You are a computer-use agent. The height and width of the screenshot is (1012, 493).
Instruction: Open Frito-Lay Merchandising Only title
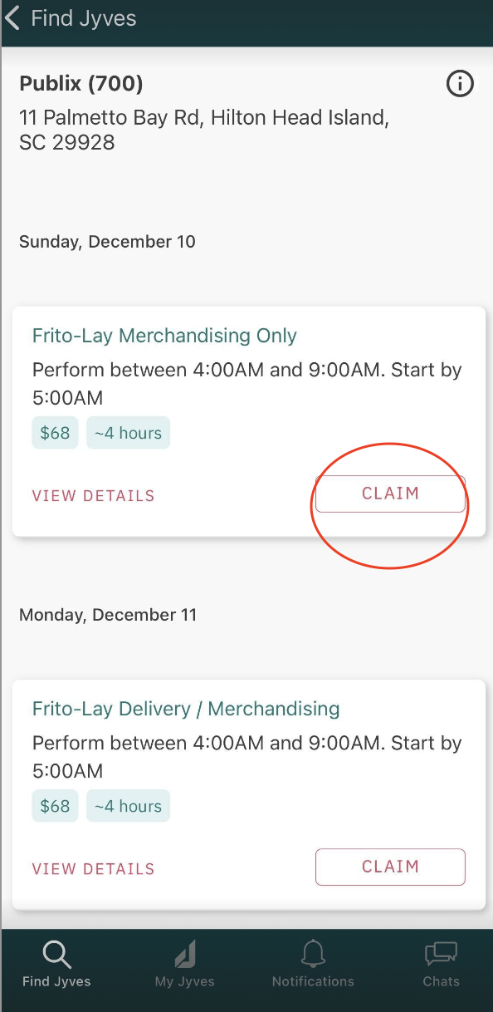[164, 336]
